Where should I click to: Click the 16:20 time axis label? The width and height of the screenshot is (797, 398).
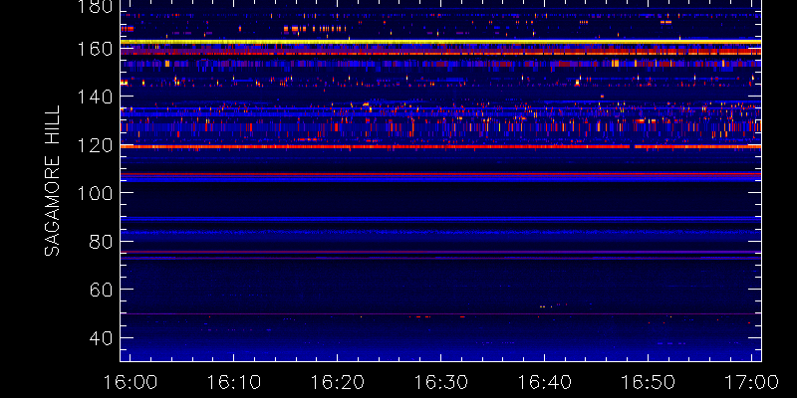click(x=338, y=381)
